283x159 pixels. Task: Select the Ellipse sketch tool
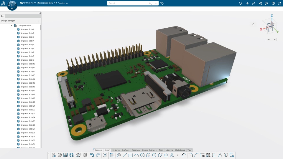click(x=148, y=155)
